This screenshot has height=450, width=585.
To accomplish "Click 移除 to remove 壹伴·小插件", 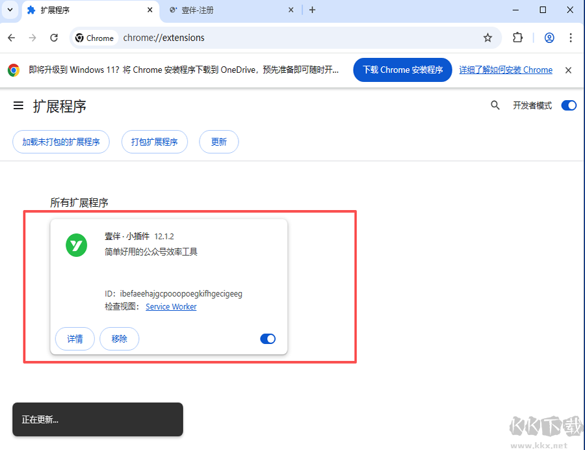I will pyautogui.click(x=120, y=339).
